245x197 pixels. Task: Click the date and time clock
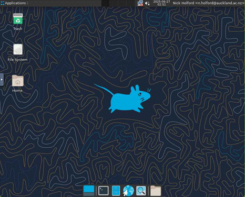tap(161, 3)
